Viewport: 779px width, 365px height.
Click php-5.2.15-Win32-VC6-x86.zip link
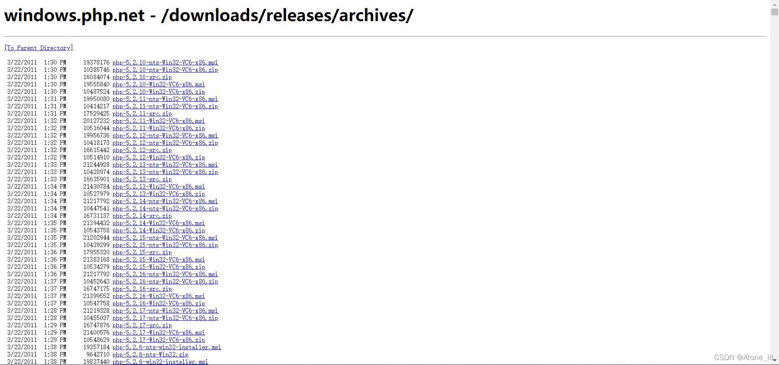click(159, 267)
